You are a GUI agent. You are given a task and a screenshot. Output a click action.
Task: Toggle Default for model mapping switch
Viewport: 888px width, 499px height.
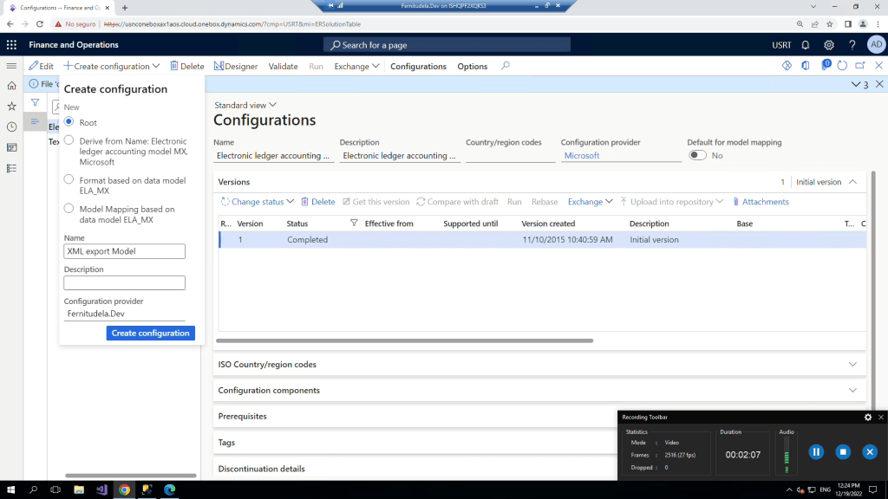(x=697, y=155)
